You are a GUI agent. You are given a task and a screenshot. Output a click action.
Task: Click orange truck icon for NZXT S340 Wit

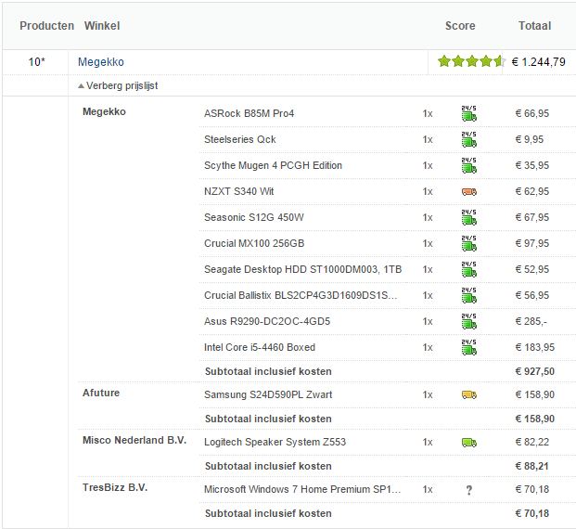coord(469,191)
